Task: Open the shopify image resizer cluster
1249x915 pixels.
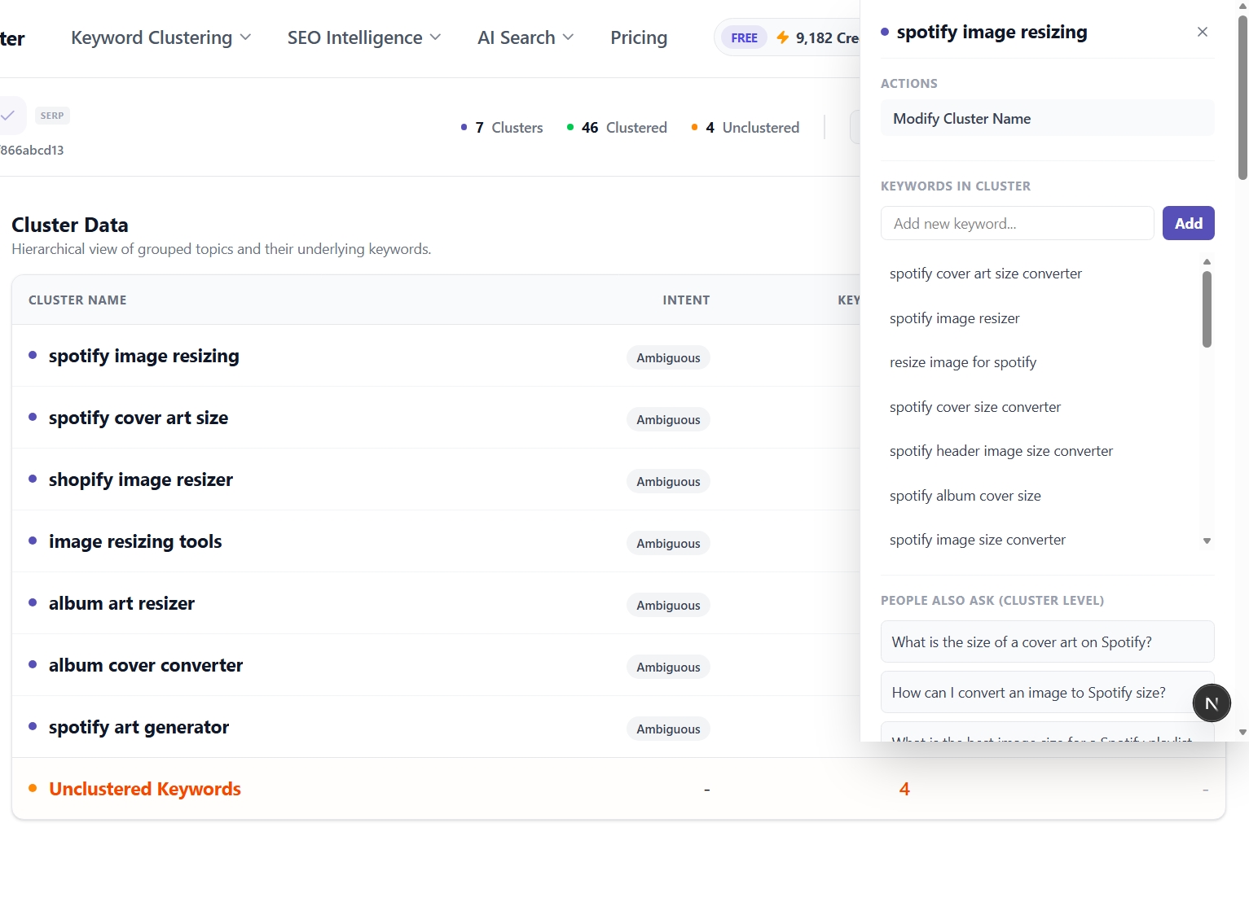Action: [436, 479]
